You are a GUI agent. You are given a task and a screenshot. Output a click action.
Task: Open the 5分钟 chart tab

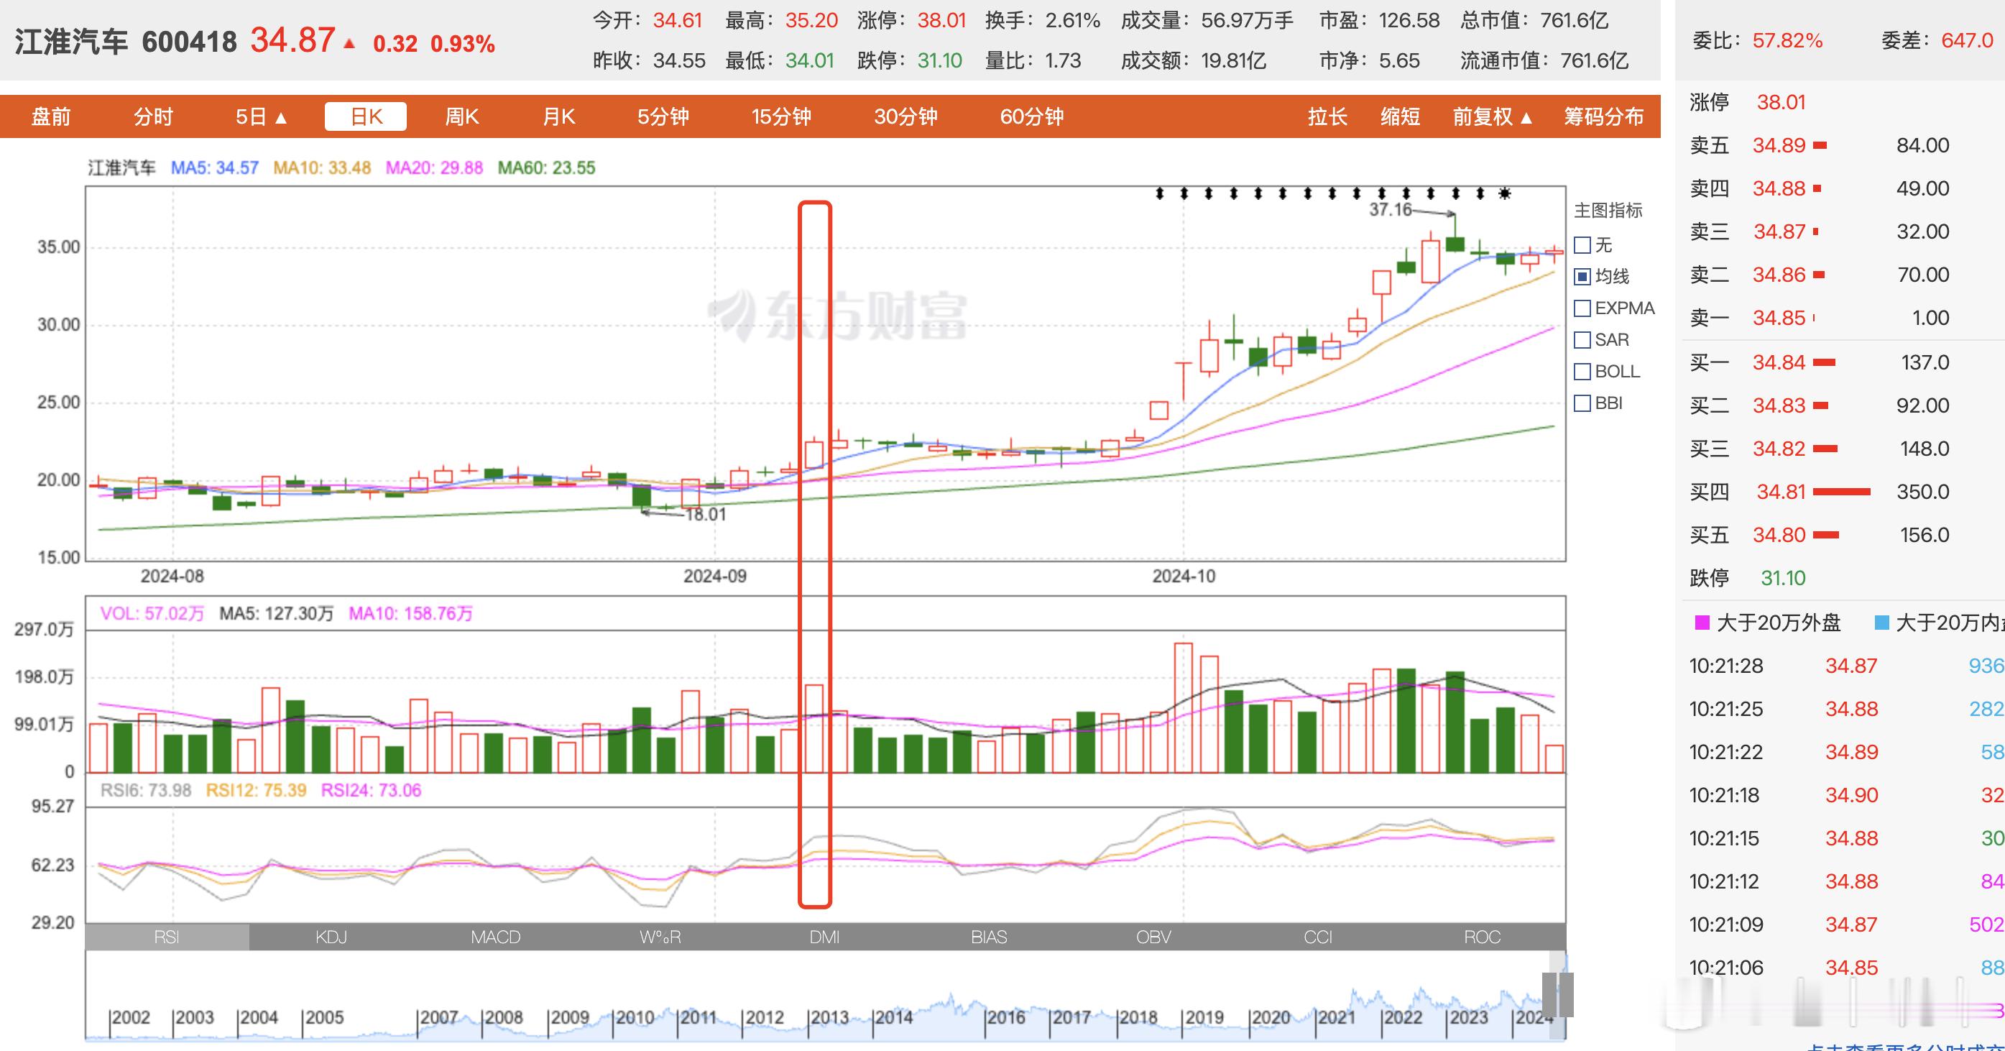(x=663, y=116)
